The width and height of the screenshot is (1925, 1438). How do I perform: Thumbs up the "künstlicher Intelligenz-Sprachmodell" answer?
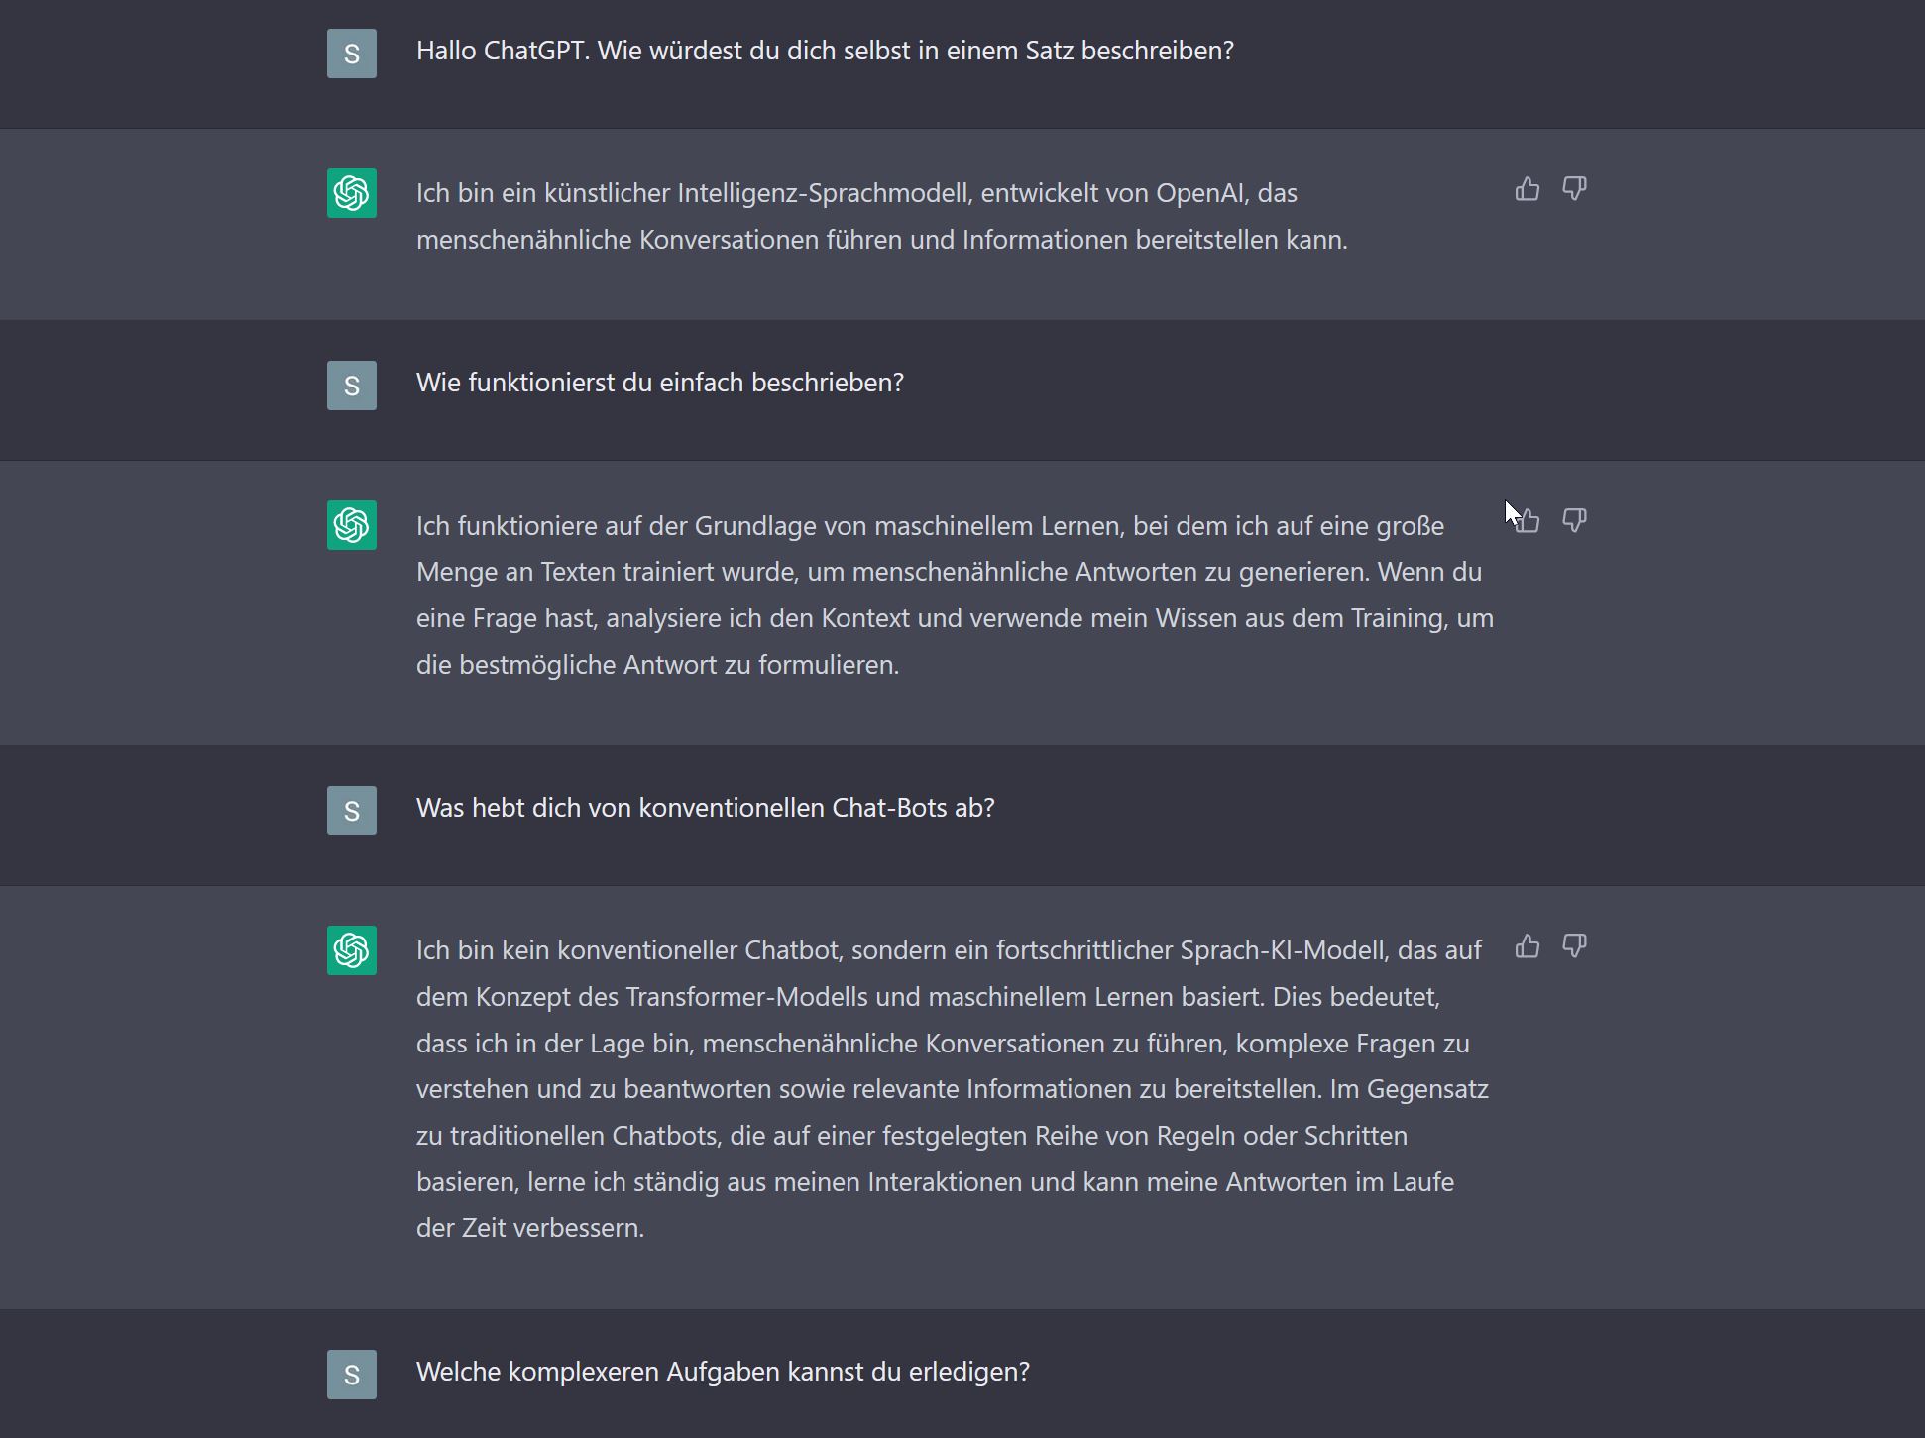pyautogui.click(x=1528, y=189)
